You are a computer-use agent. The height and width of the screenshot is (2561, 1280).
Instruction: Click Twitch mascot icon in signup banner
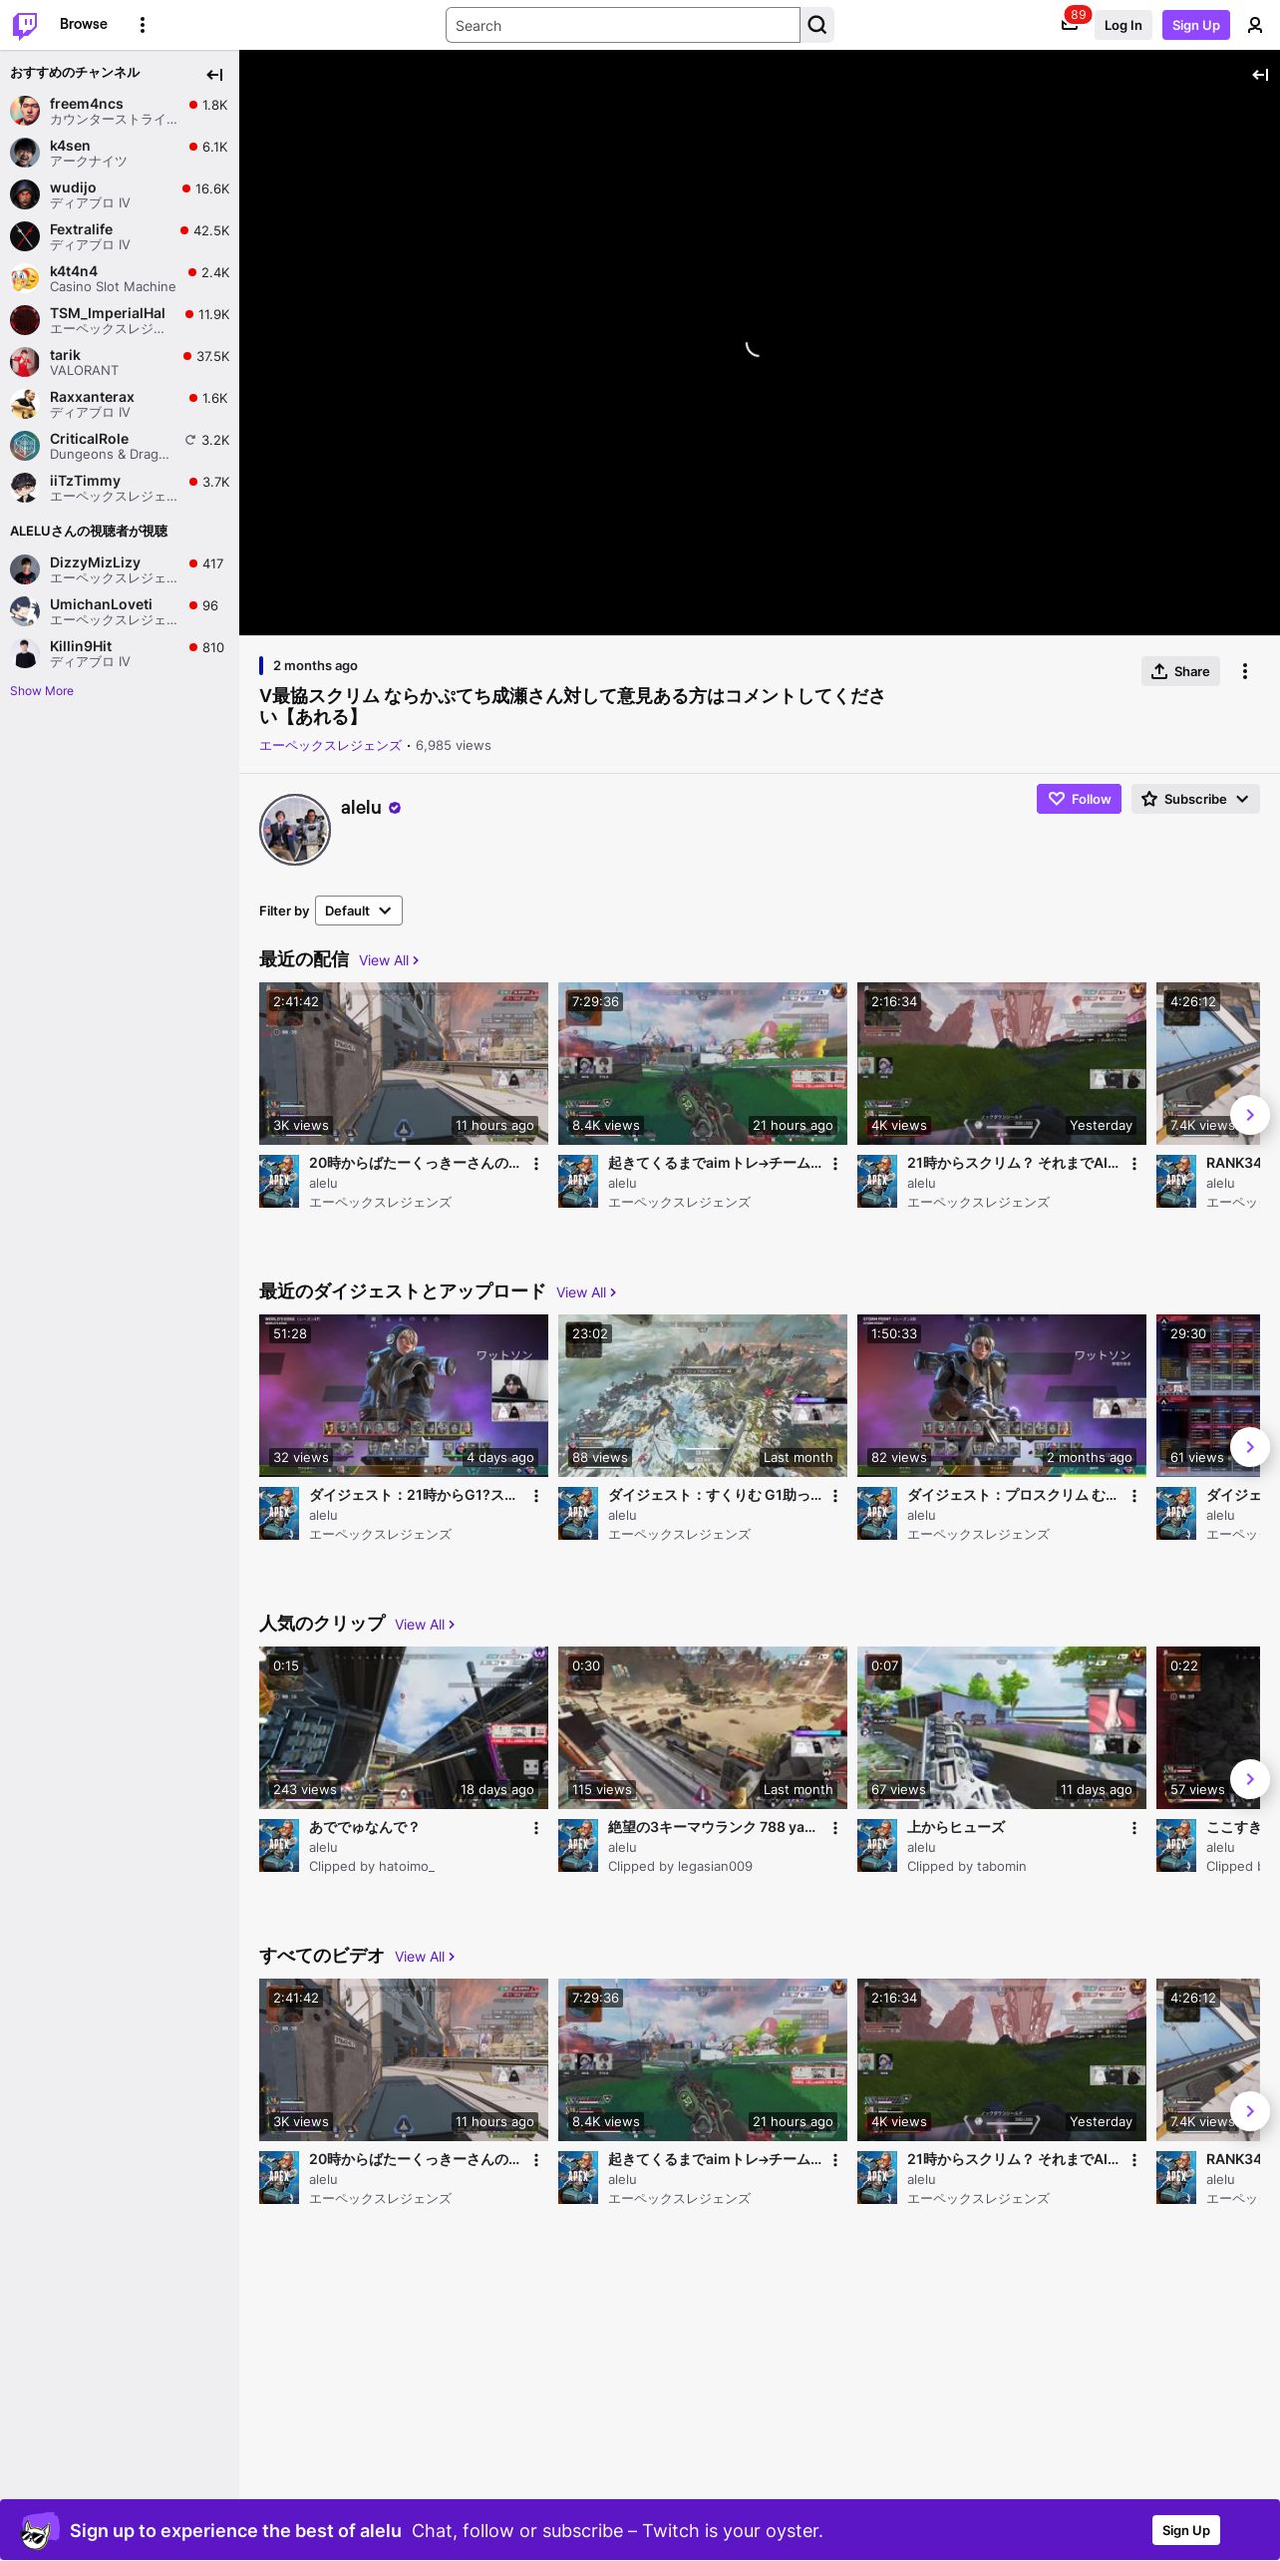click(x=38, y=2530)
